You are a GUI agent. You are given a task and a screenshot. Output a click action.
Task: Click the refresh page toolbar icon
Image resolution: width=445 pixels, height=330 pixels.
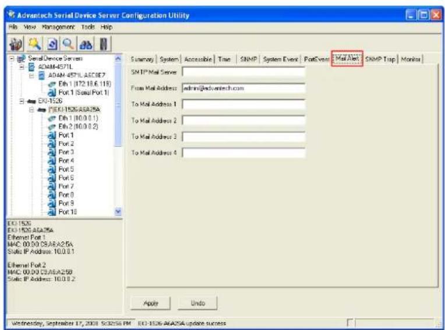(x=52, y=44)
